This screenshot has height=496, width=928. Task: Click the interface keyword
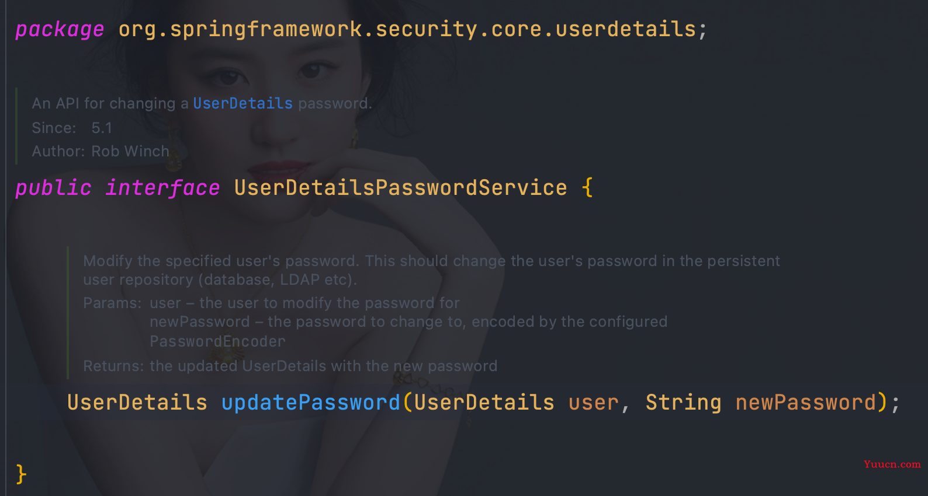[x=162, y=188]
